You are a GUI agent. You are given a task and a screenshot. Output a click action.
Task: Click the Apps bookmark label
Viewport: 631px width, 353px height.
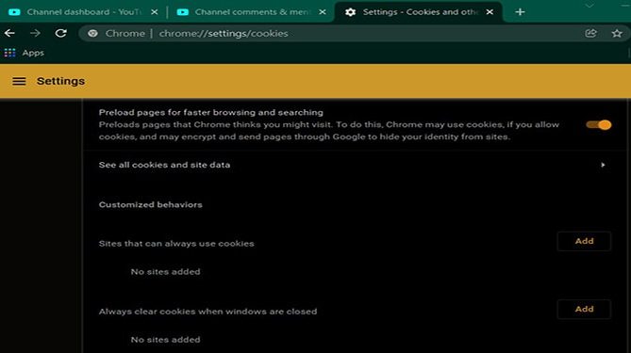click(x=33, y=53)
